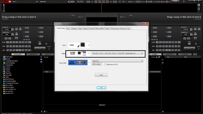This screenshot has height=114, width=203.
Task: Open the channel assignment dropdown for outputs
Action: 117,53
